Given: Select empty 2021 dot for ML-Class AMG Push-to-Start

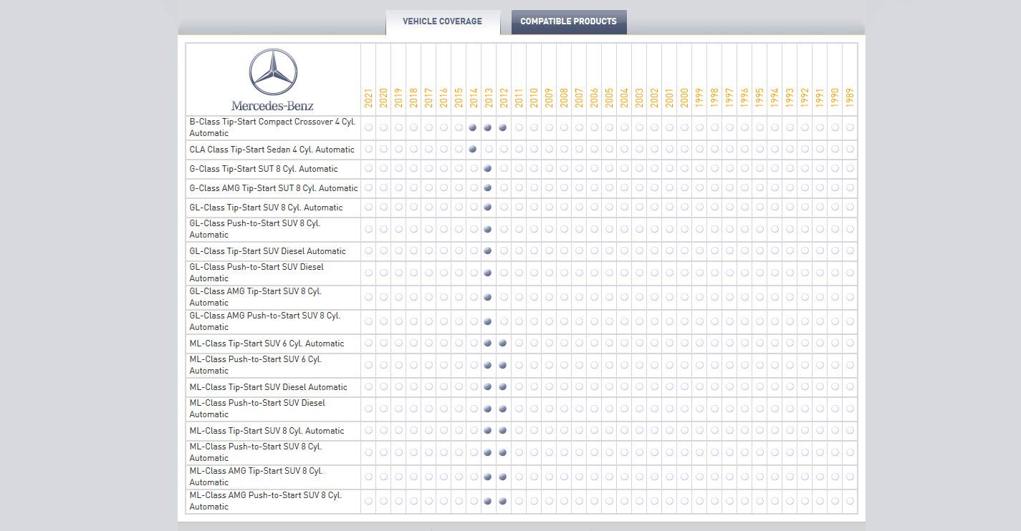Looking at the screenshot, I should point(368,501).
